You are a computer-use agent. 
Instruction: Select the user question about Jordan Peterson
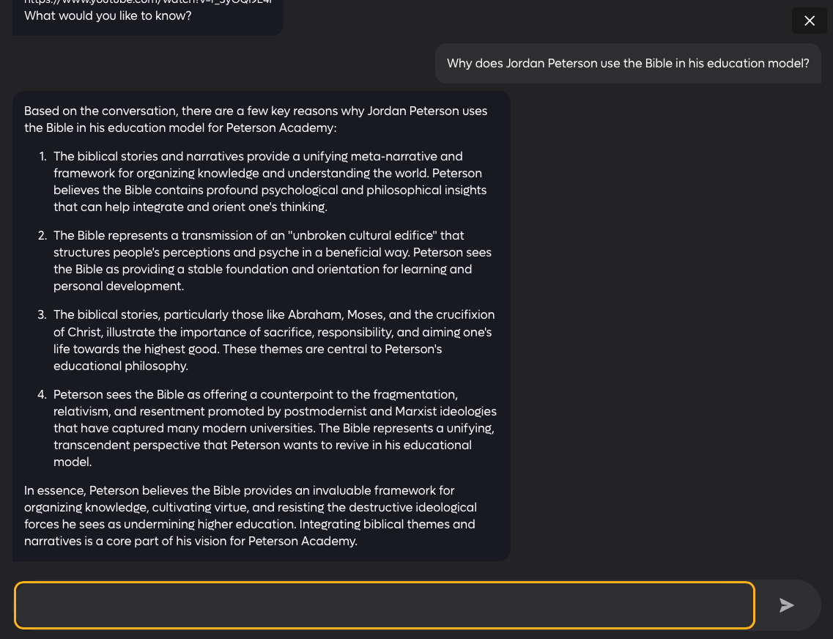coord(627,63)
